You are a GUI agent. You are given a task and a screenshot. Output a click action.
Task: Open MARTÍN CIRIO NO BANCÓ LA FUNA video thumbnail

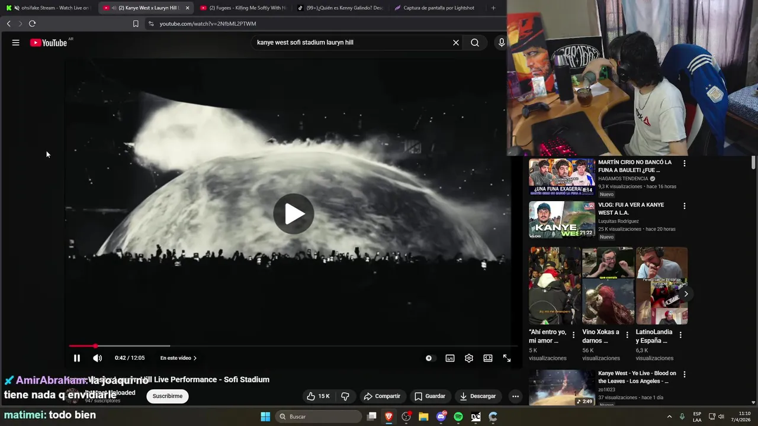pyautogui.click(x=562, y=176)
